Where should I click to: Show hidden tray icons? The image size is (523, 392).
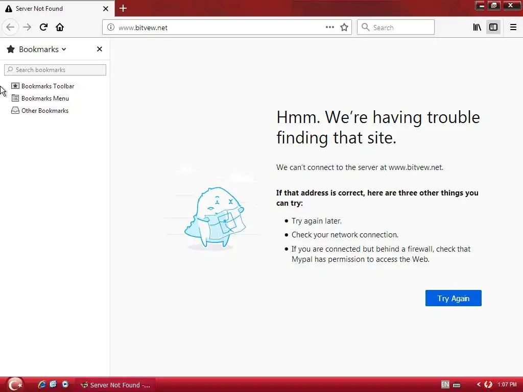(479, 385)
